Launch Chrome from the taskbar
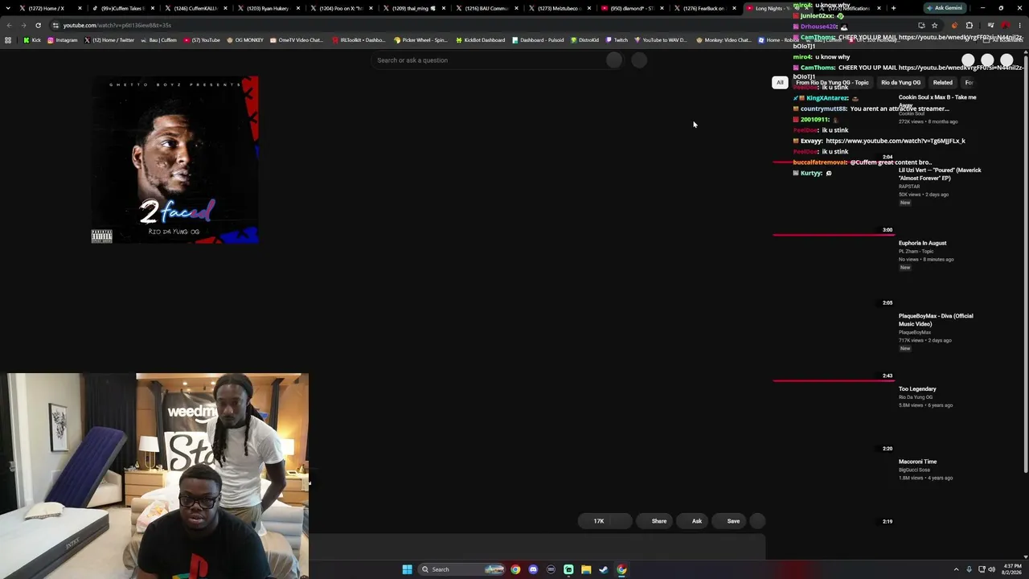Image resolution: width=1029 pixels, height=579 pixels. (x=515, y=569)
